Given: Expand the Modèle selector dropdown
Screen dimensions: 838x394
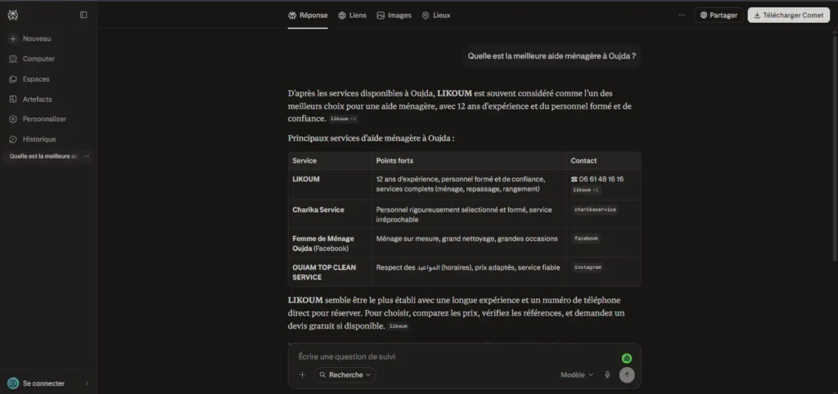Looking at the screenshot, I should [x=577, y=374].
